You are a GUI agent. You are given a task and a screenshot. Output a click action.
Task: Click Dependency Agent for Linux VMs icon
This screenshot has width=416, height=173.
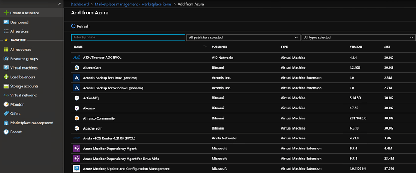[77, 159]
